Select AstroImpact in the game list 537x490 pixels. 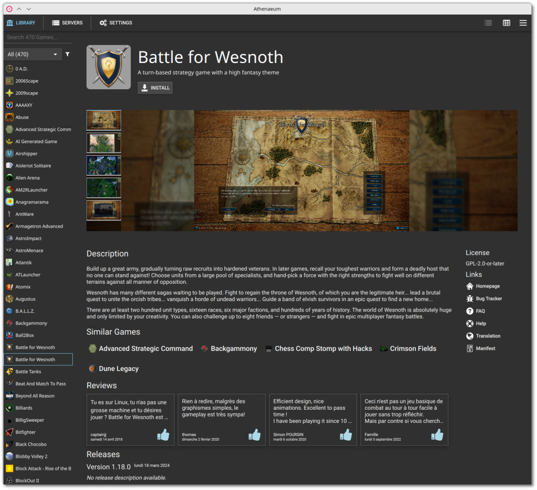pyautogui.click(x=38, y=238)
